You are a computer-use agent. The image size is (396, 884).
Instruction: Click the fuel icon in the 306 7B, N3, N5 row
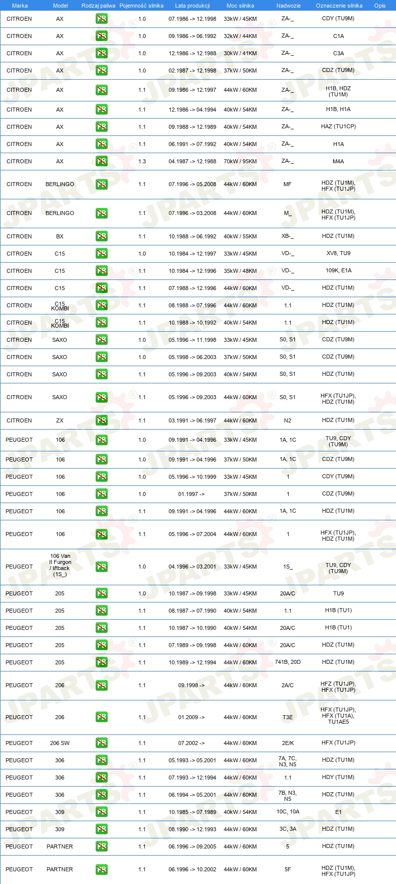pos(101,795)
